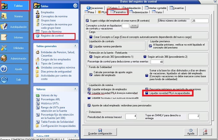Collapse the Valores panel section
The image size is (218, 140).
click(x=75, y=89)
